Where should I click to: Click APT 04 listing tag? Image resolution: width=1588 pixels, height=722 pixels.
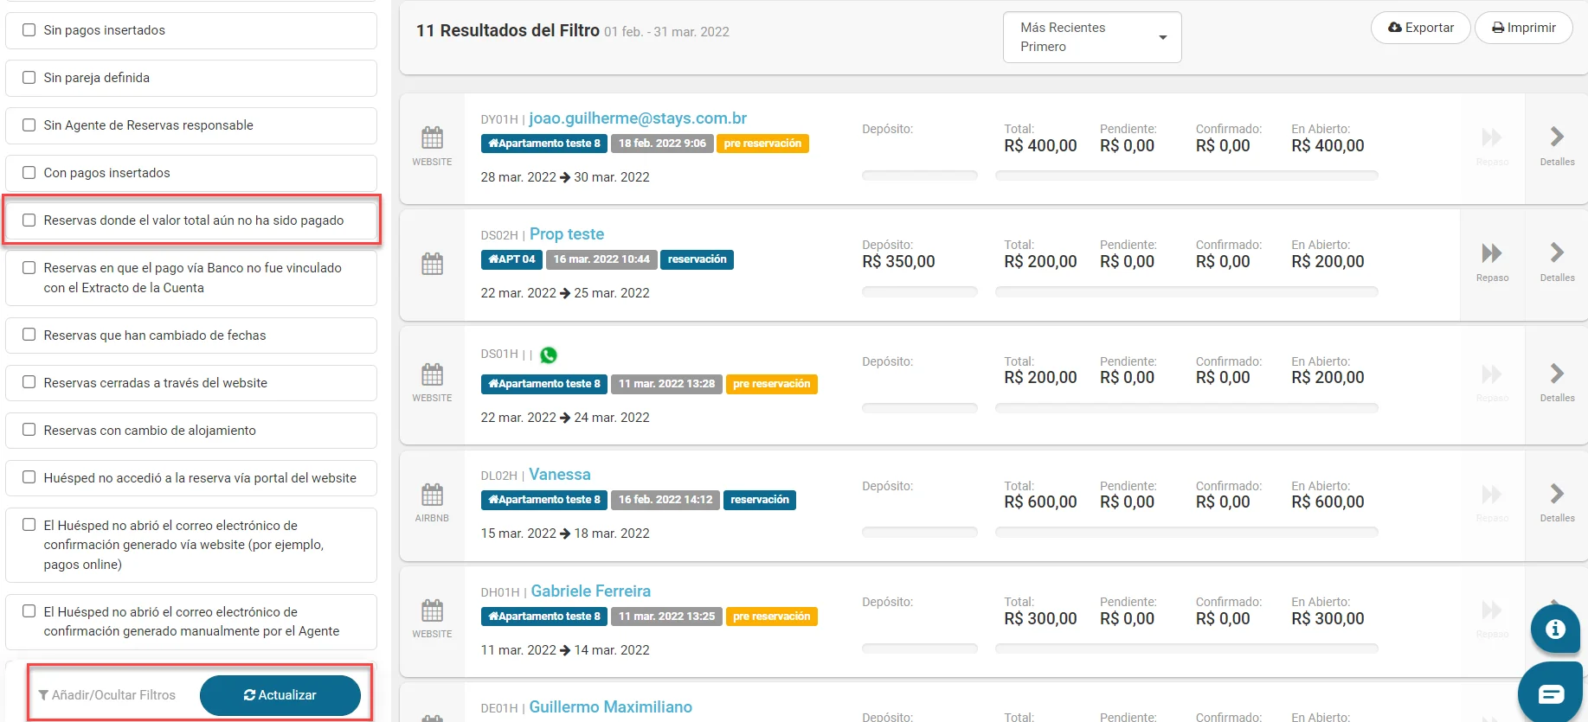[511, 259]
